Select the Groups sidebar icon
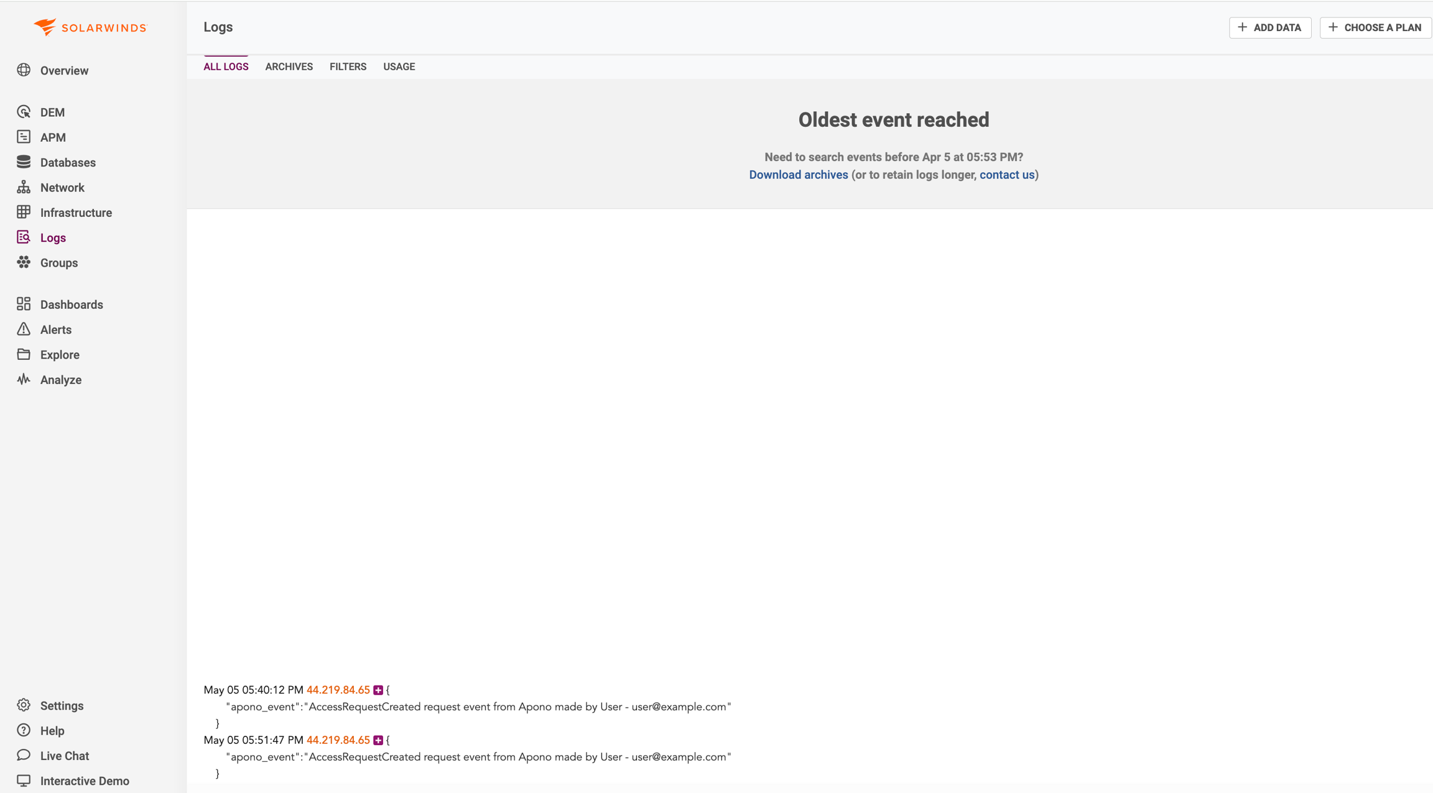The width and height of the screenshot is (1433, 793). 24,262
